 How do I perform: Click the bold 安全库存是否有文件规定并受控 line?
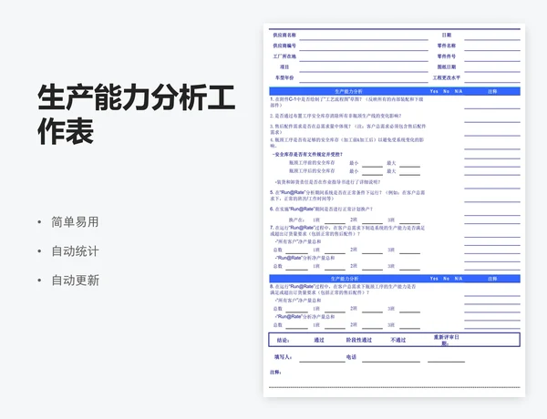click(307, 155)
